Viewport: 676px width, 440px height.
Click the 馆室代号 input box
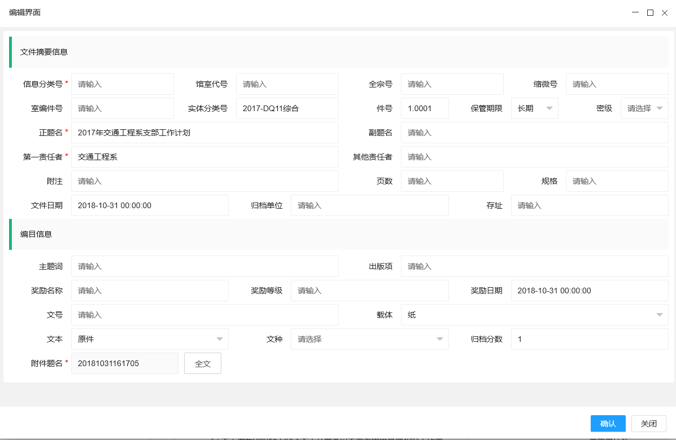(287, 83)
